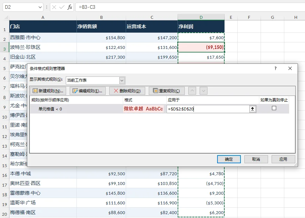Select row 3 header
Viewport: 305px width, 218px height.
click(5, 47)
